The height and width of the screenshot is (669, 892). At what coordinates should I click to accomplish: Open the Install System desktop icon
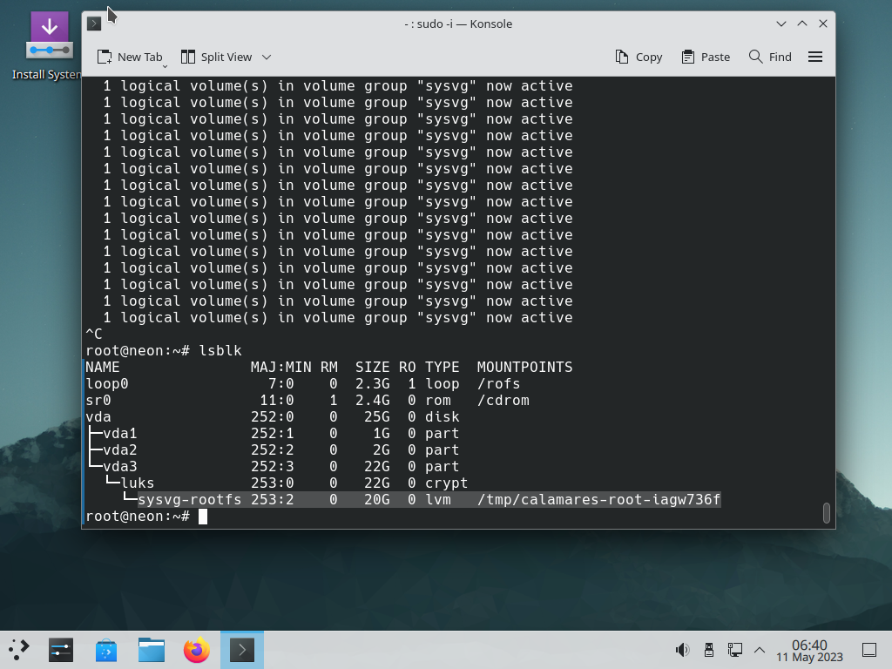click(49, 47)
